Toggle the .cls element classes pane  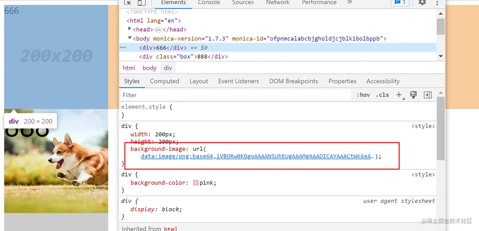[382, 95]
